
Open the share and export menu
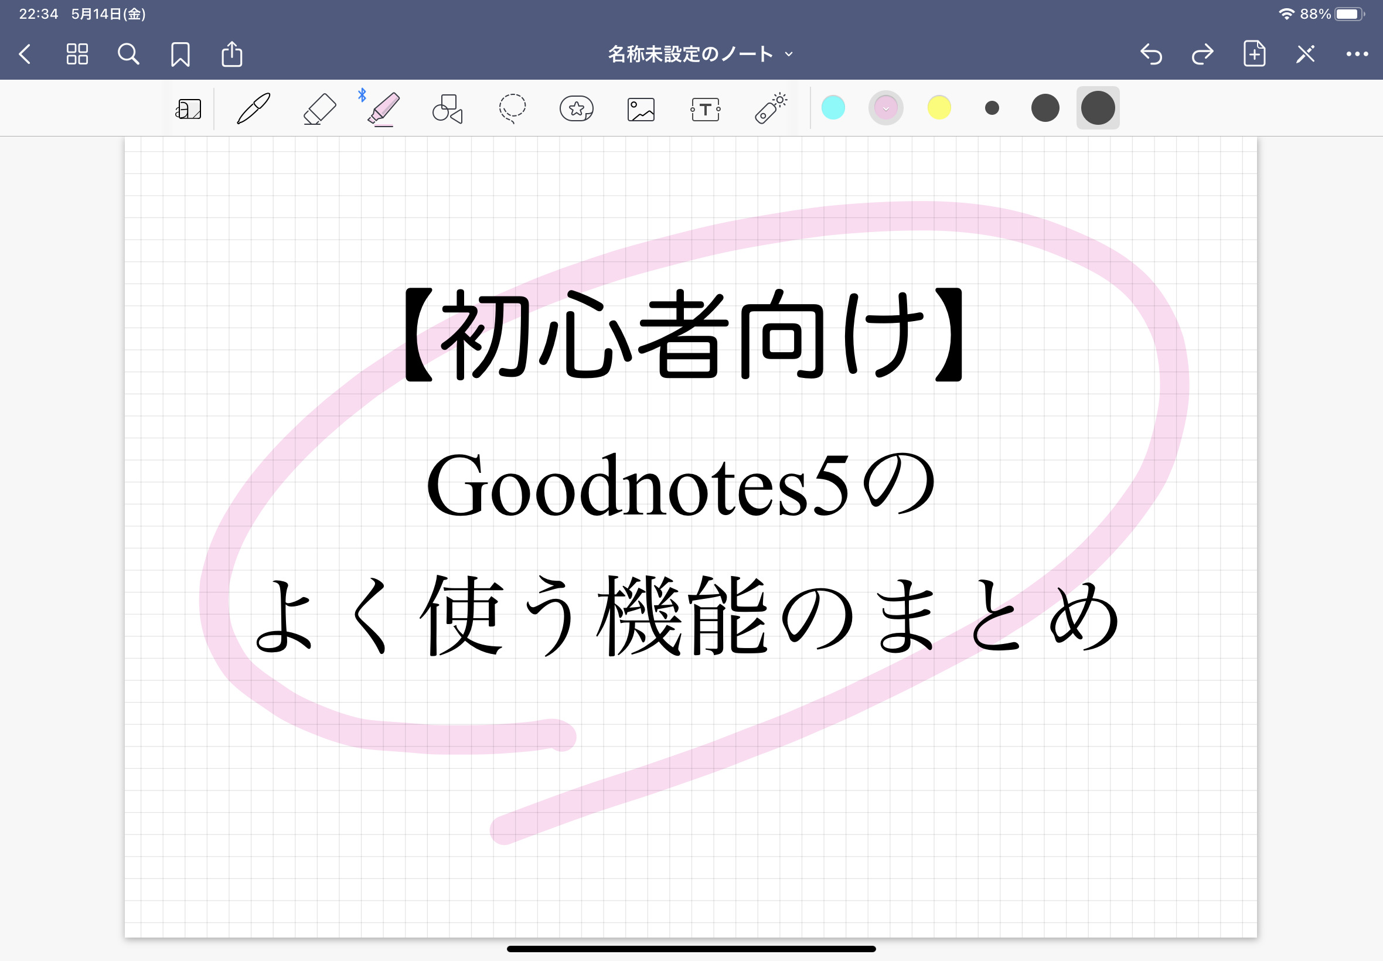point(232,53)
